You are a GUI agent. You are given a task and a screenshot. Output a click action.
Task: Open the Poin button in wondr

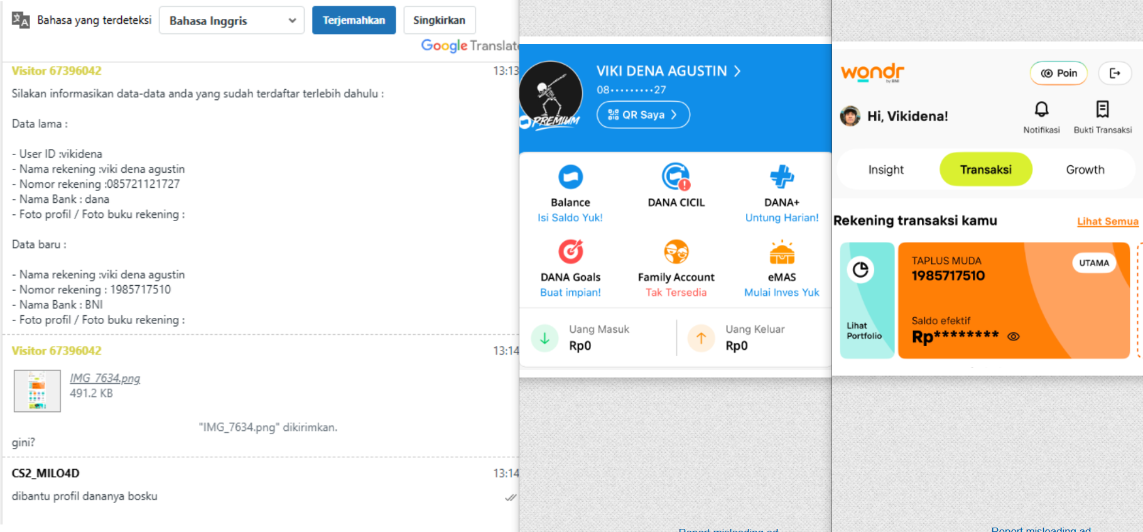pos(1059,73)
